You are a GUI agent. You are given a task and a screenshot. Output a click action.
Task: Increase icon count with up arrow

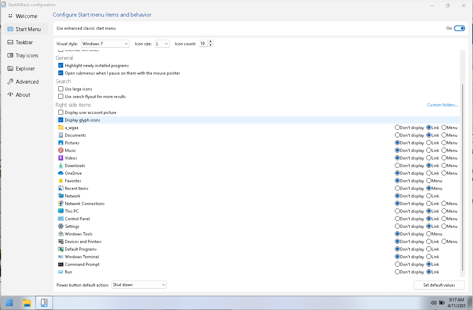pyautogui.click(x=211, y=42)
